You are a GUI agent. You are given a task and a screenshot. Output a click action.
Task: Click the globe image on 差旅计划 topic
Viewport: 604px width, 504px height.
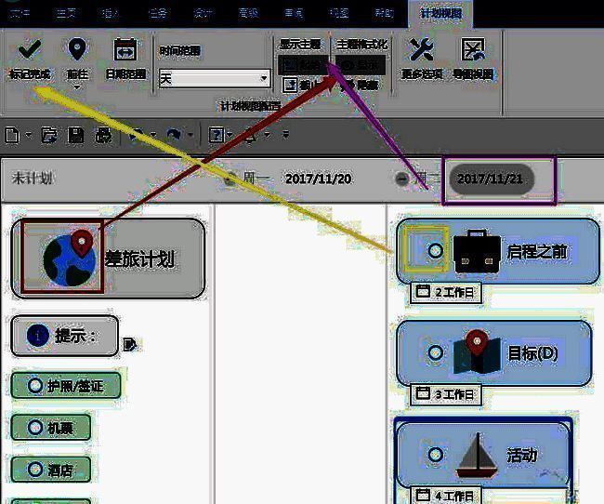point(70,259)
